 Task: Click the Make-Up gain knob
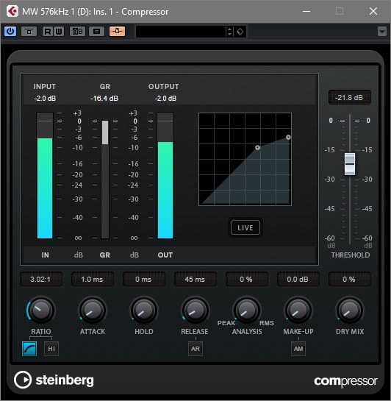298,310
